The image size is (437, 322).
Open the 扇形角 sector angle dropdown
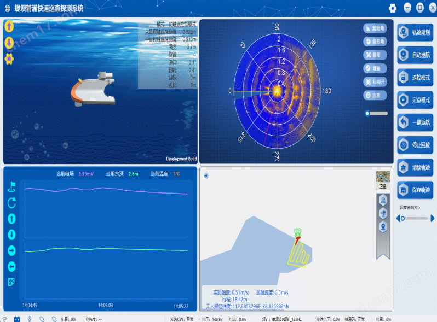(376, 42)
